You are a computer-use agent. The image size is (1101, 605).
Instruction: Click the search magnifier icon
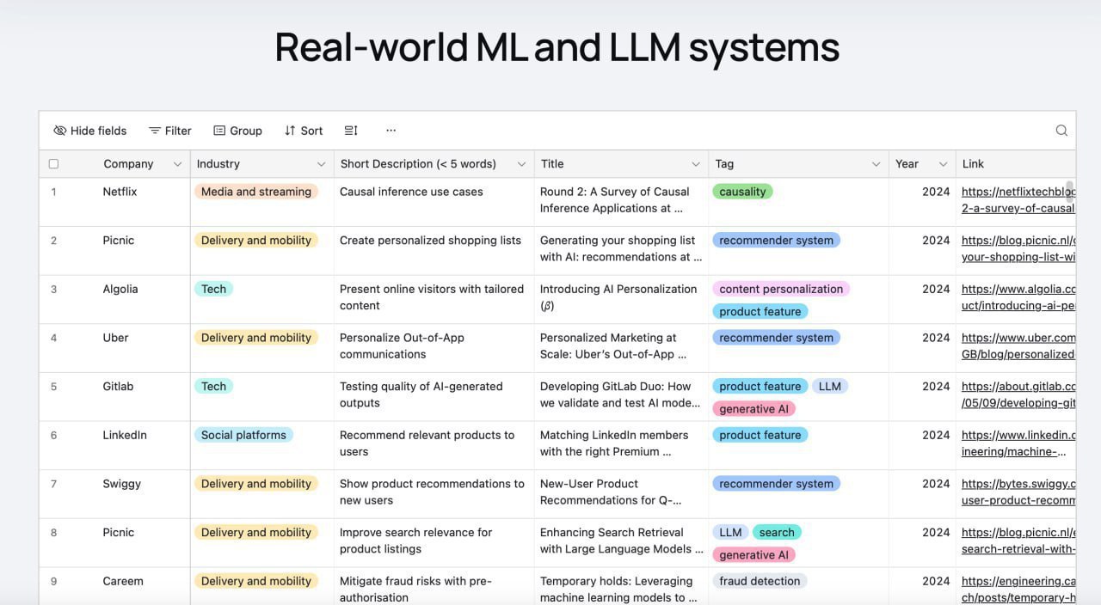[1061, 131]
